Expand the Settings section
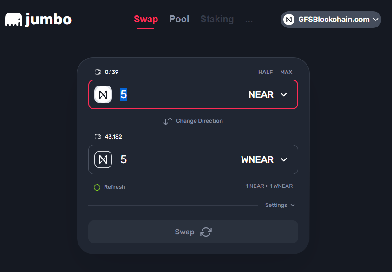 (x=280, y=205)
